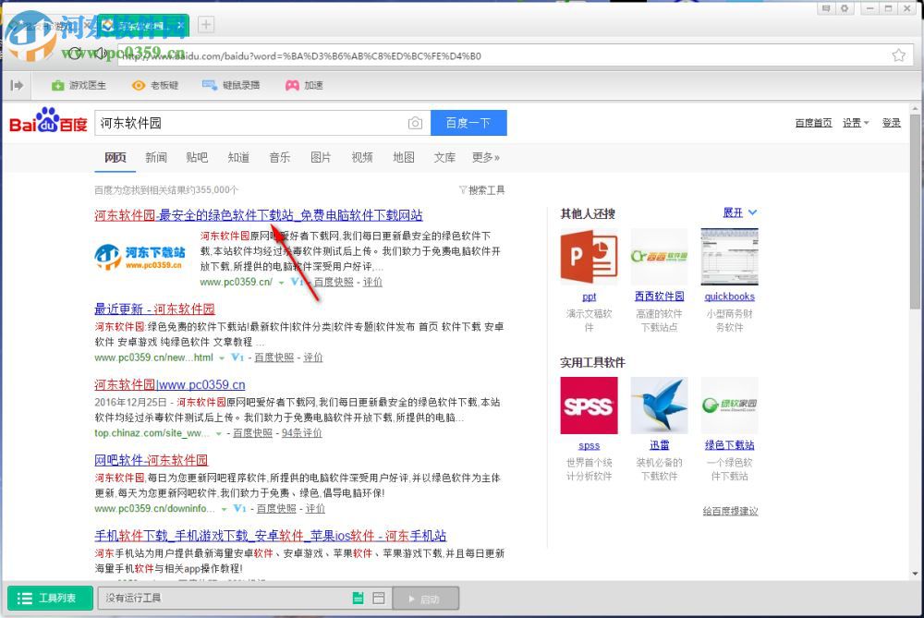Viewport: 924px width, 618px height.
Task: Open 河东软件园|www.pc0359.cn result link
Action: [x=170, y=384]
